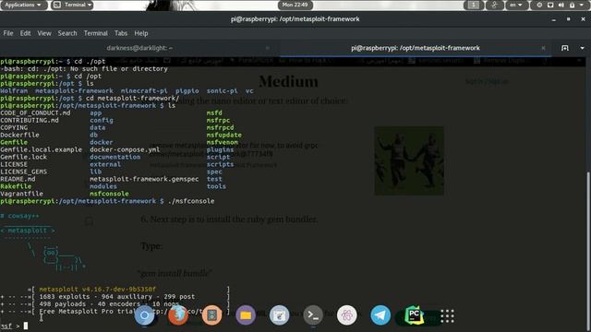This screenshot has height=332, width=591.
Task: Click the battery status icon
Action: [572, 5]
